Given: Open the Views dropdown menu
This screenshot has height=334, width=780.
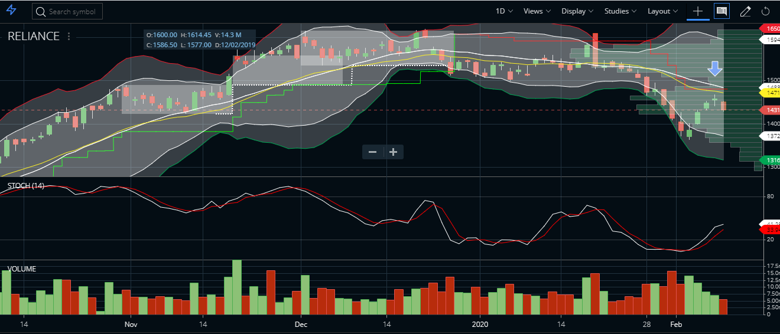Looking at the screenshot, I should click(x=537, y=11).
